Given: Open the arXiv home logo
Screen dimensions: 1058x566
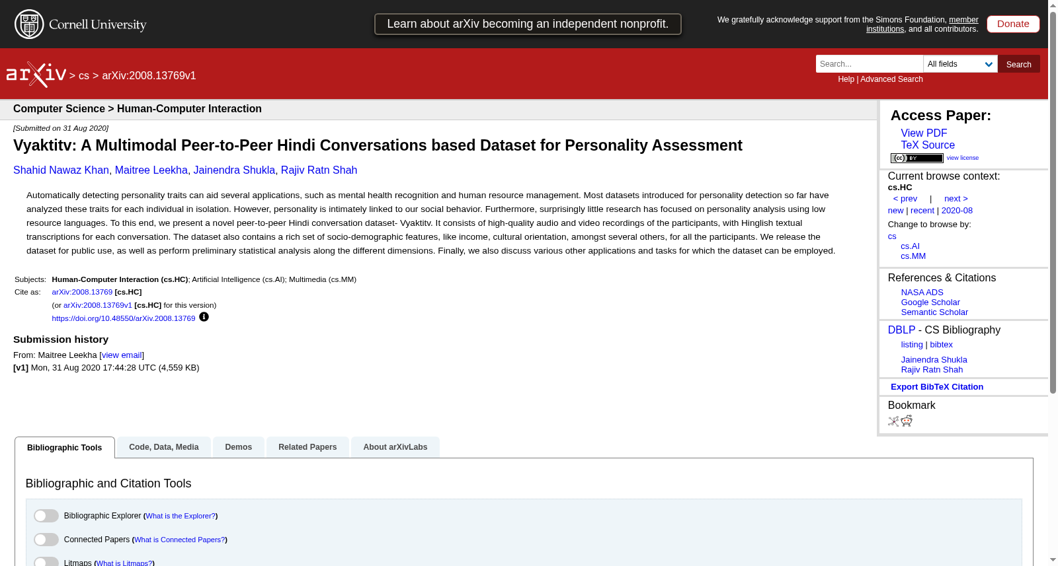Looking at the screenshot, I should 36,75.
